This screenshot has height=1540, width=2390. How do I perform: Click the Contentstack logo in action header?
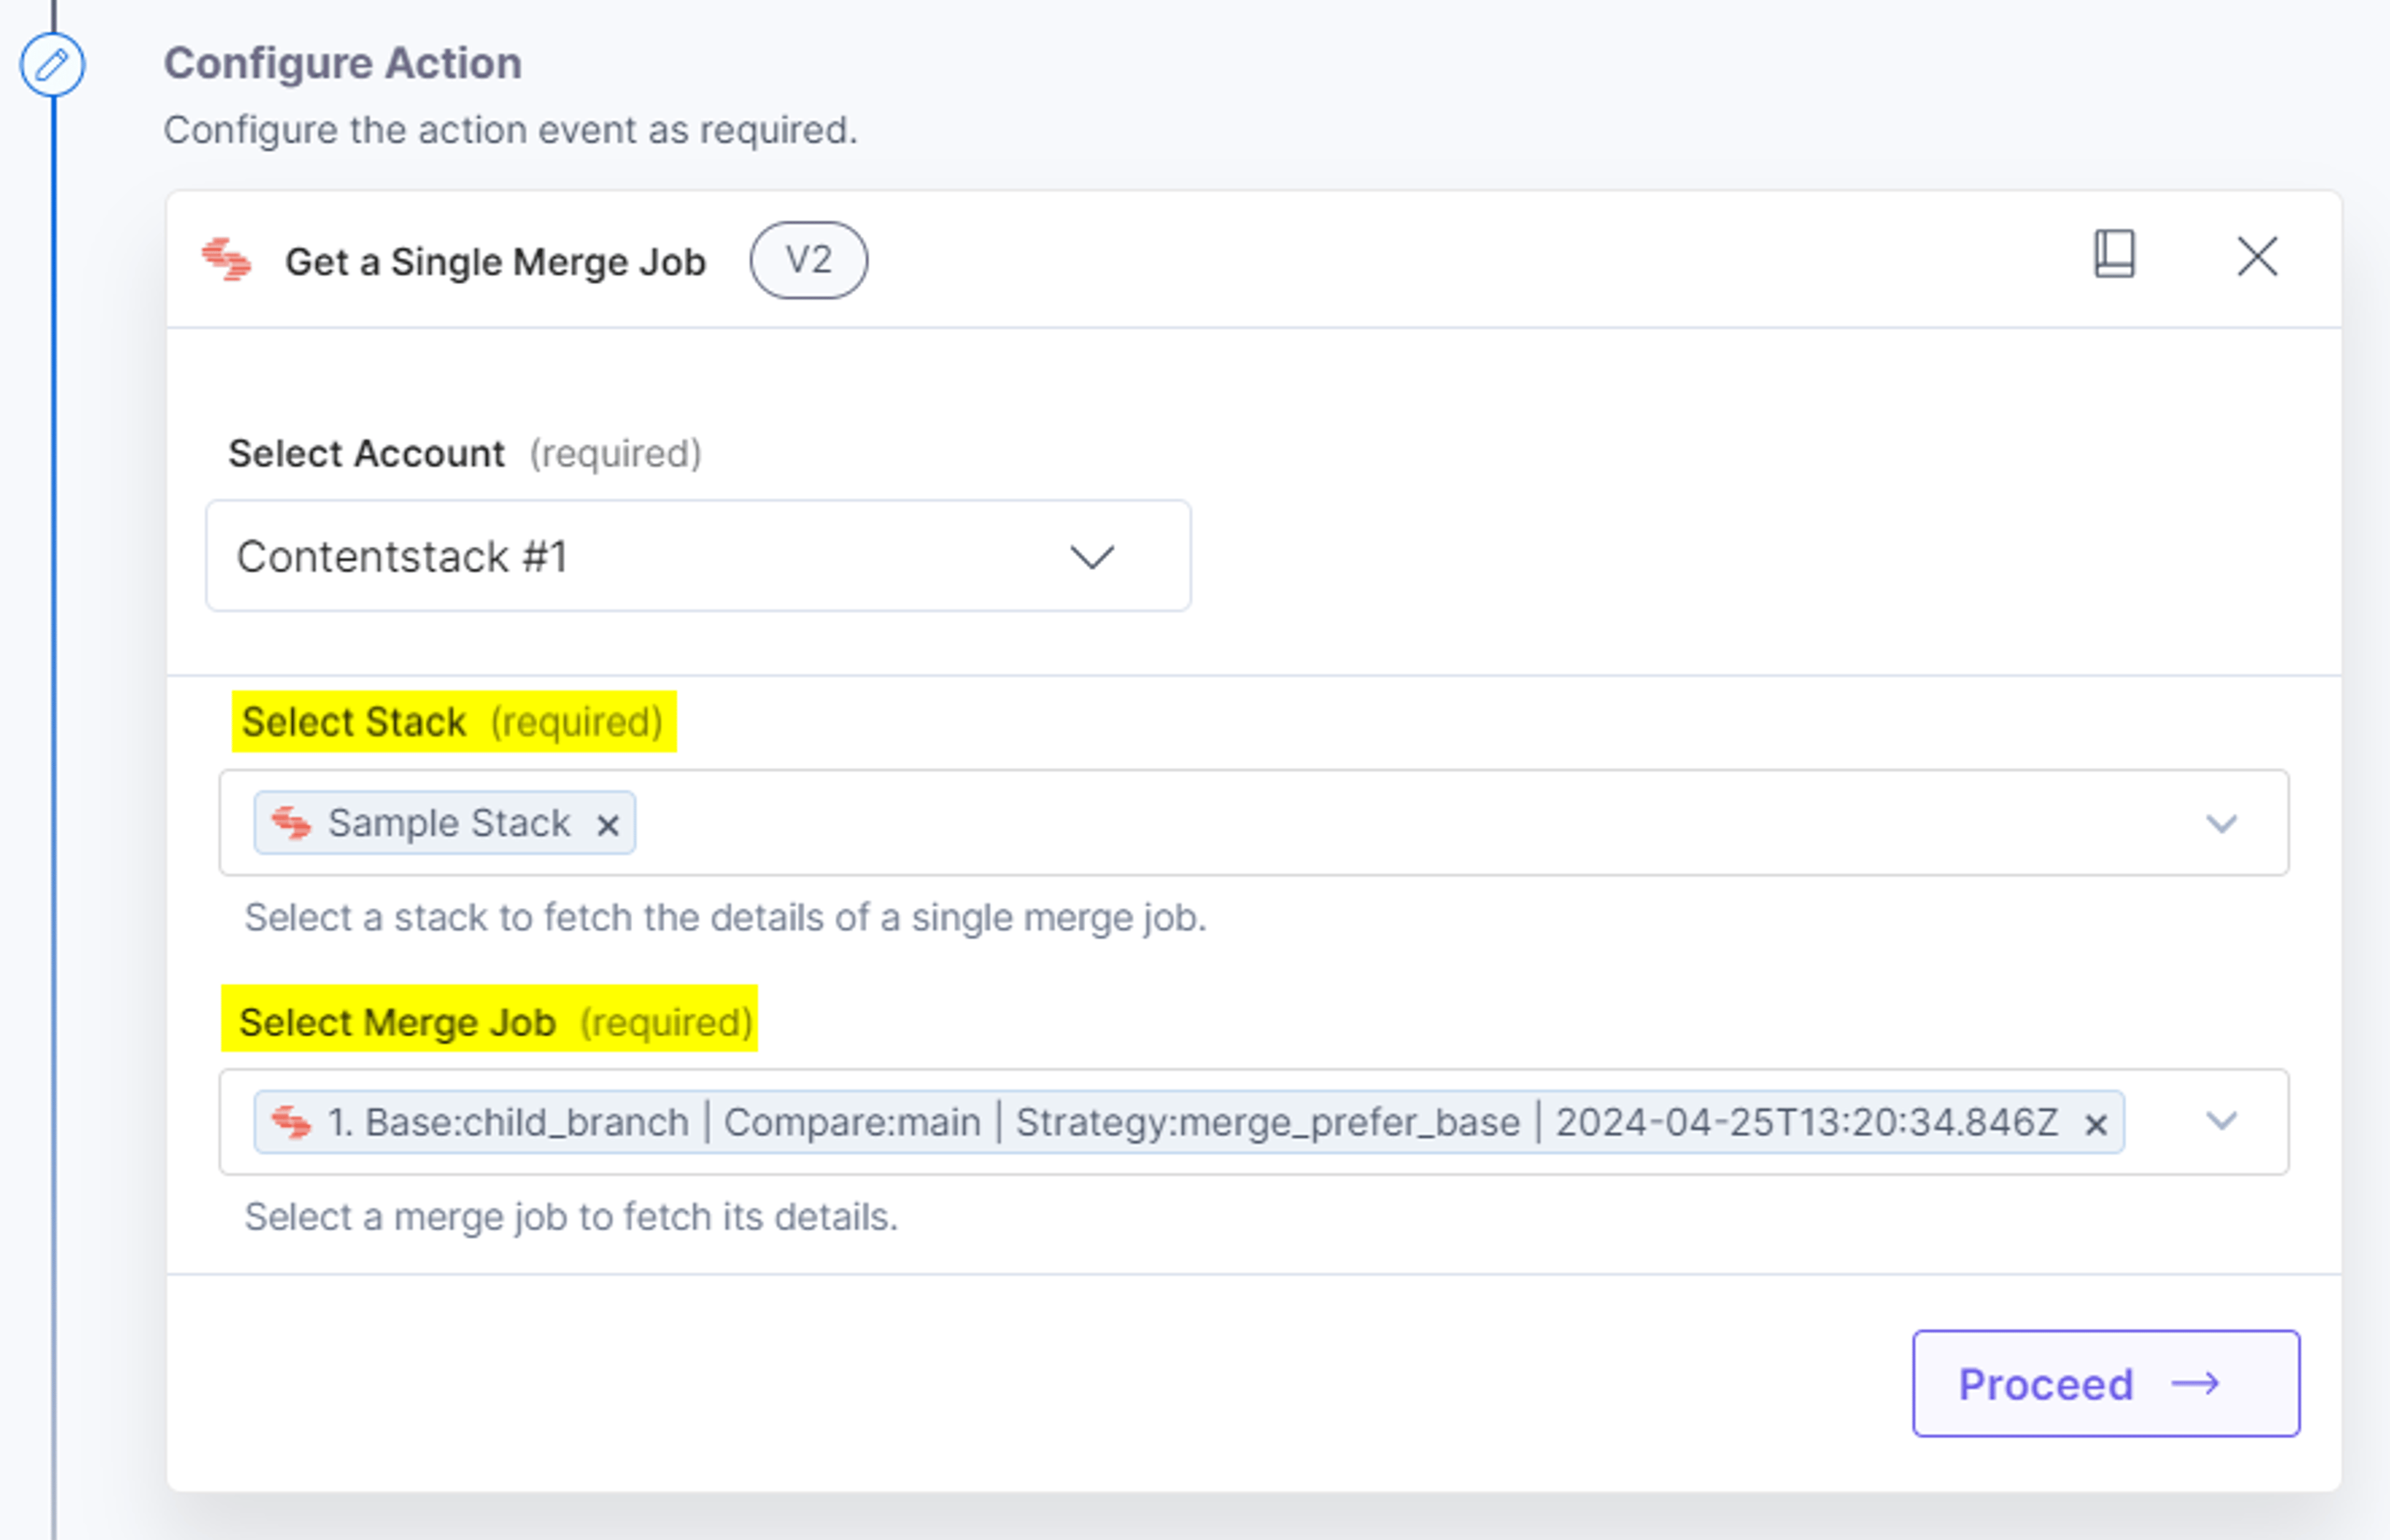[226, 260]
